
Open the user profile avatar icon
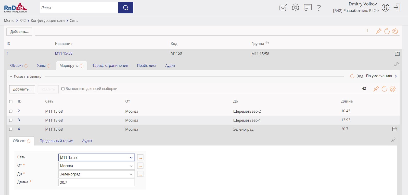click(386, 8)
